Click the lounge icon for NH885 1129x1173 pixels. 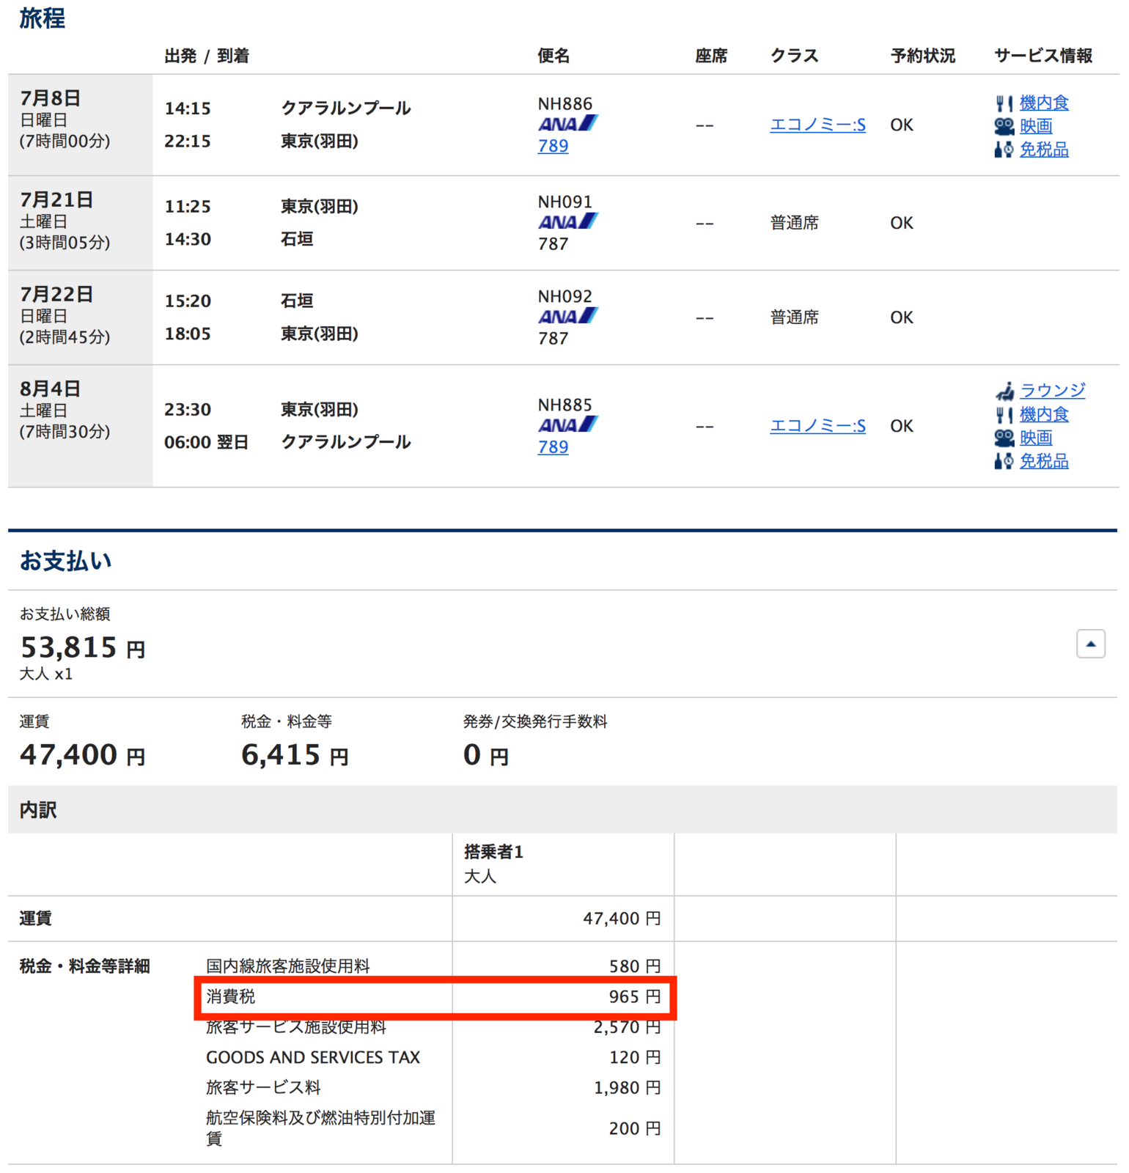pyautogui.click(x=1005, y=391)
